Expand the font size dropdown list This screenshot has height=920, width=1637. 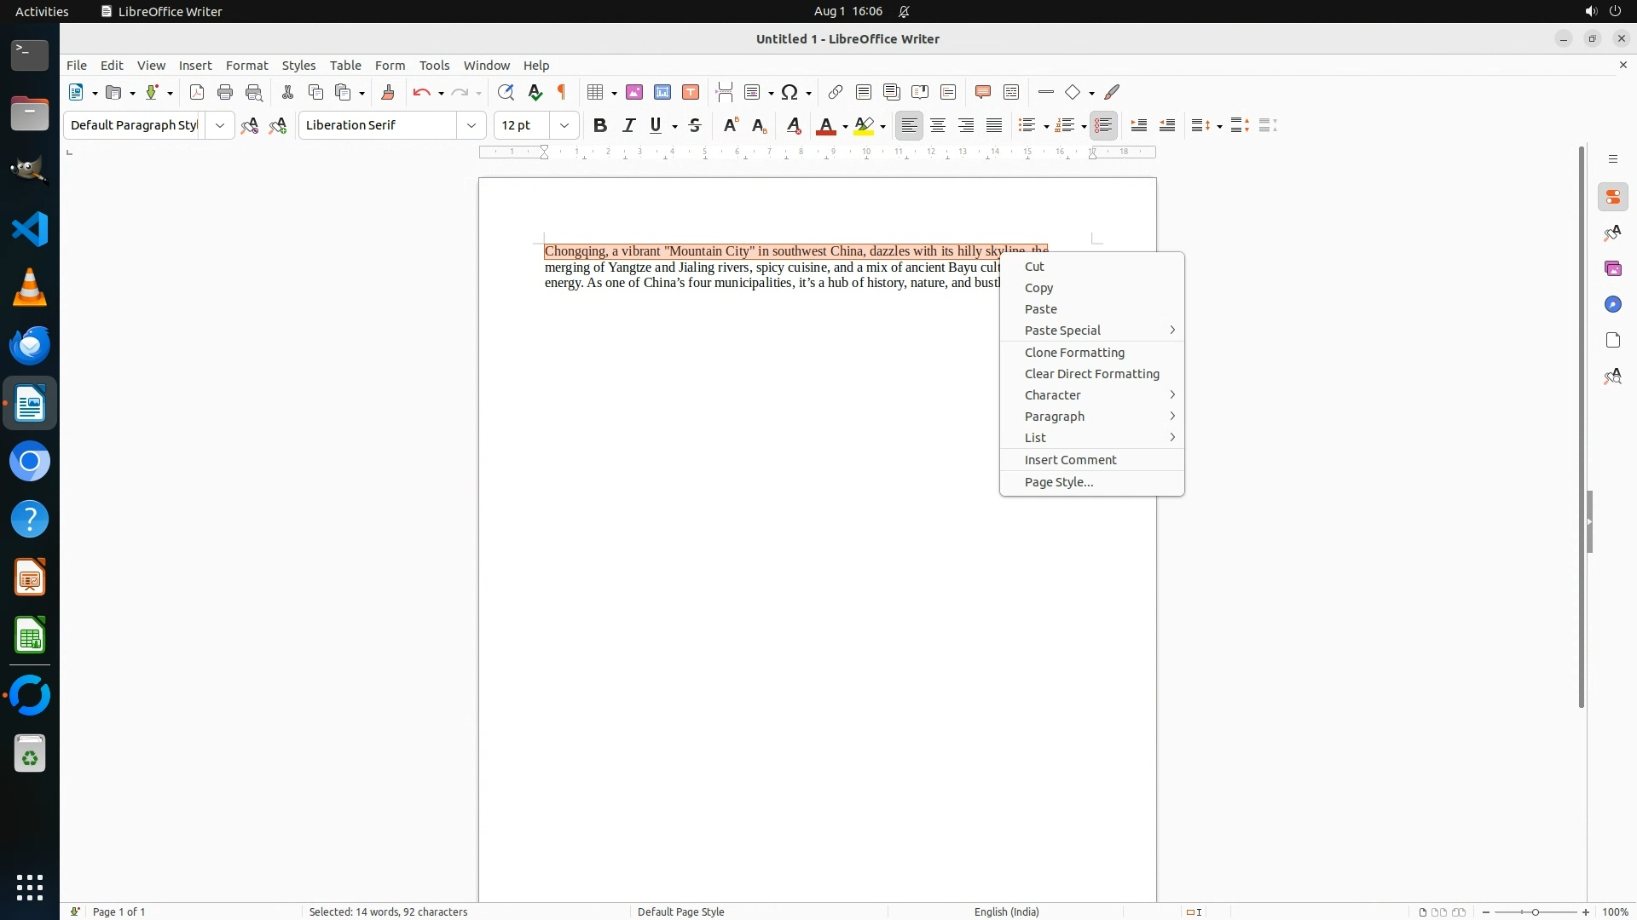click(564, 126)
